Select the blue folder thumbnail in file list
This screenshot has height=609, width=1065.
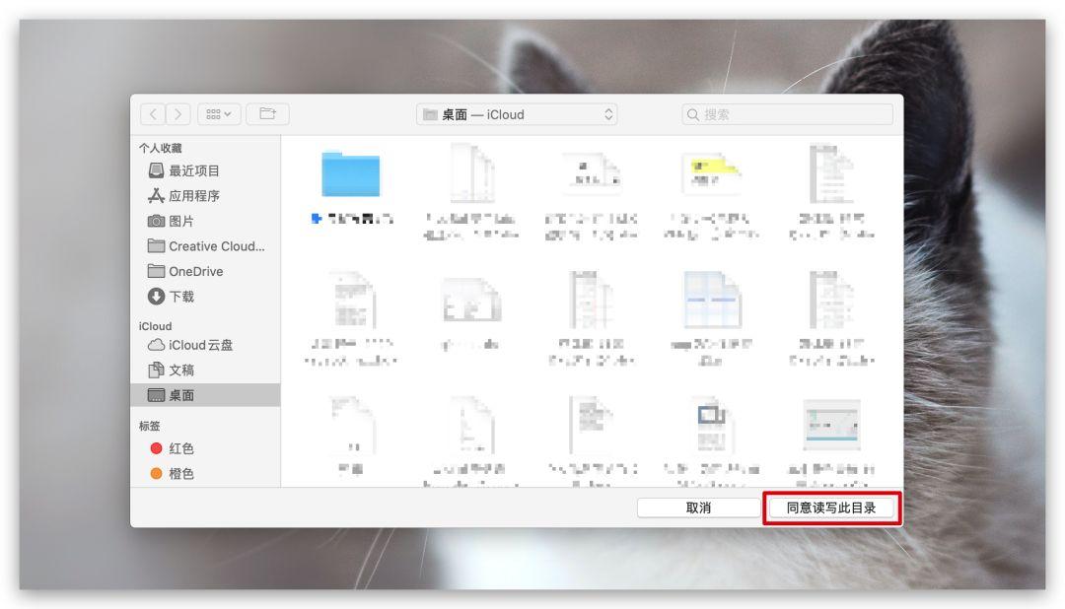point(354,173)
